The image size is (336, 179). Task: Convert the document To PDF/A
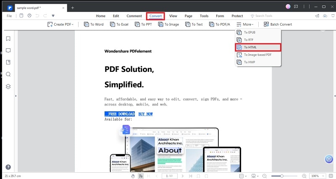(219, 24)
